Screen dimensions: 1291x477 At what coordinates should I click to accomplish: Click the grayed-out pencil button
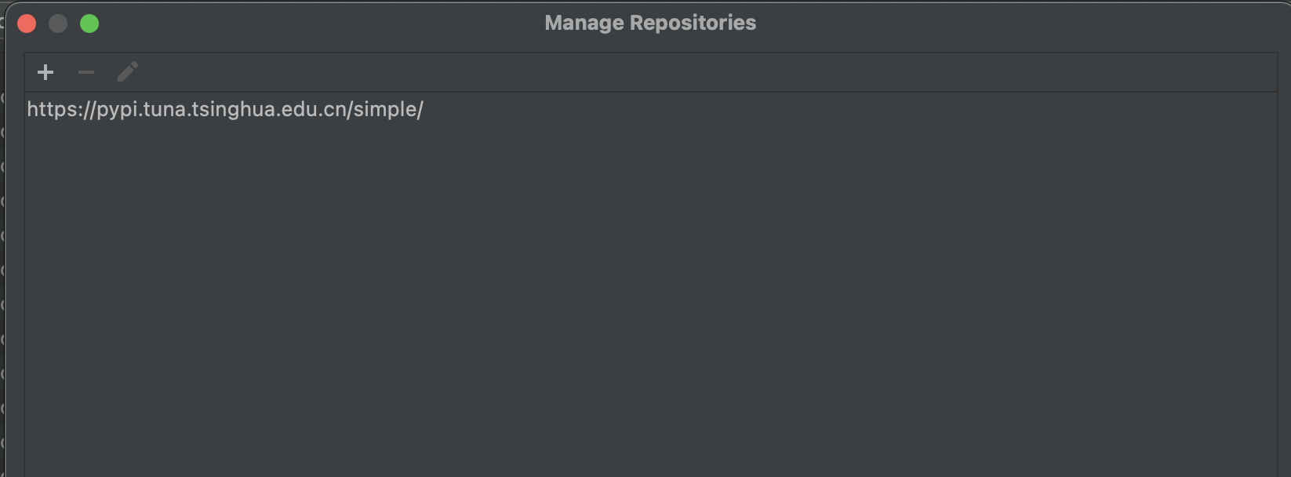coord(127,72)
